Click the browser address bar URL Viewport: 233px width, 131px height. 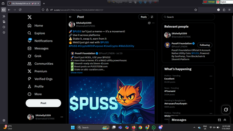[x=79, y=10]
